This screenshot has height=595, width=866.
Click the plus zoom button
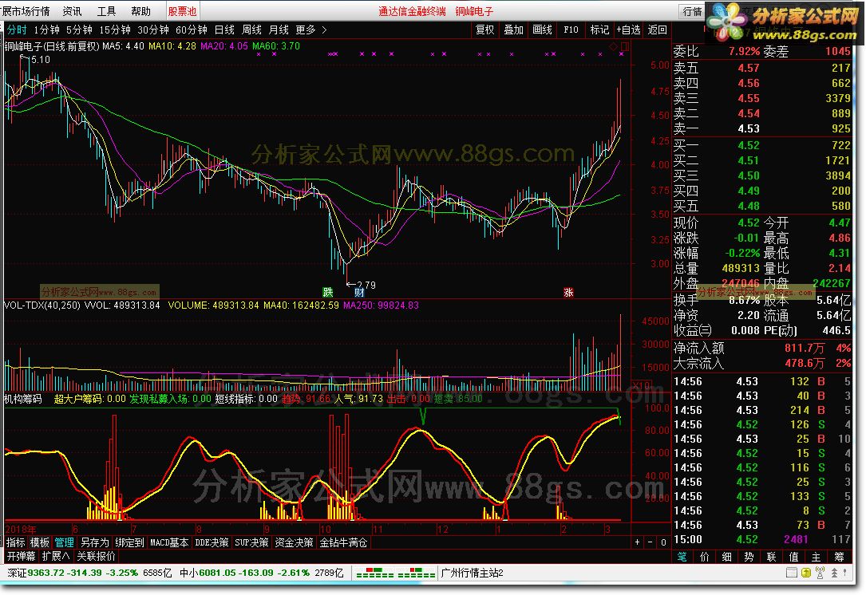click(638, 542)
